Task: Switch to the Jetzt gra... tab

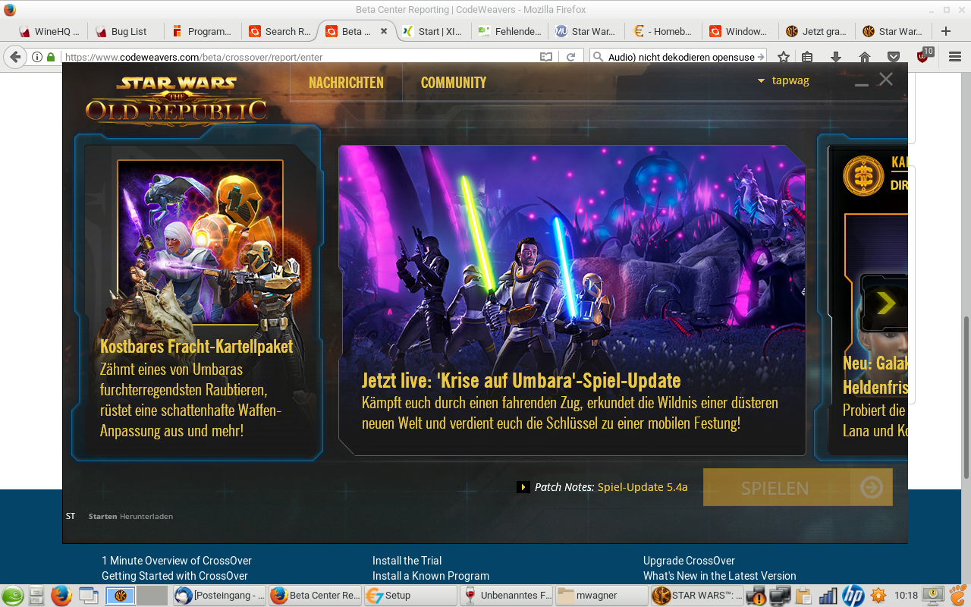Action: click(x=818, y=31)
